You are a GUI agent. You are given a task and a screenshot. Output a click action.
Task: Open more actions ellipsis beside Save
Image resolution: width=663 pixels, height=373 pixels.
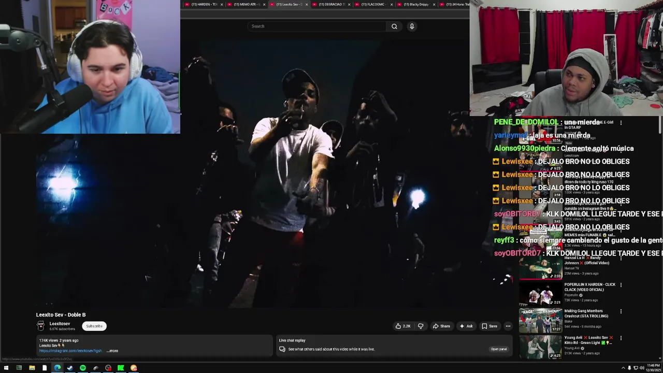508,326
